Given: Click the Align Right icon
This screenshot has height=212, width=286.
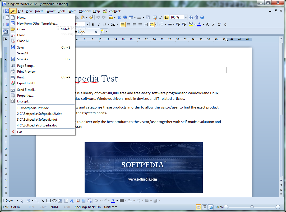Looking at the screenshot, I should coord(134,24).
